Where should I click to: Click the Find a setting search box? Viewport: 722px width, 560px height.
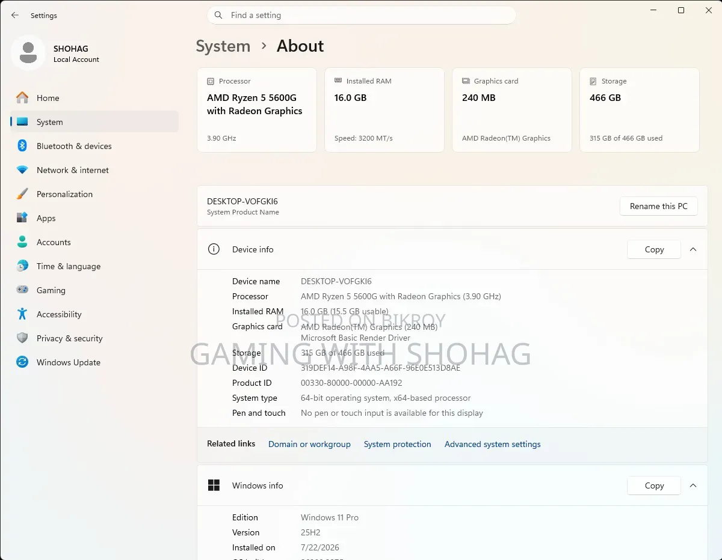[362, 15]
